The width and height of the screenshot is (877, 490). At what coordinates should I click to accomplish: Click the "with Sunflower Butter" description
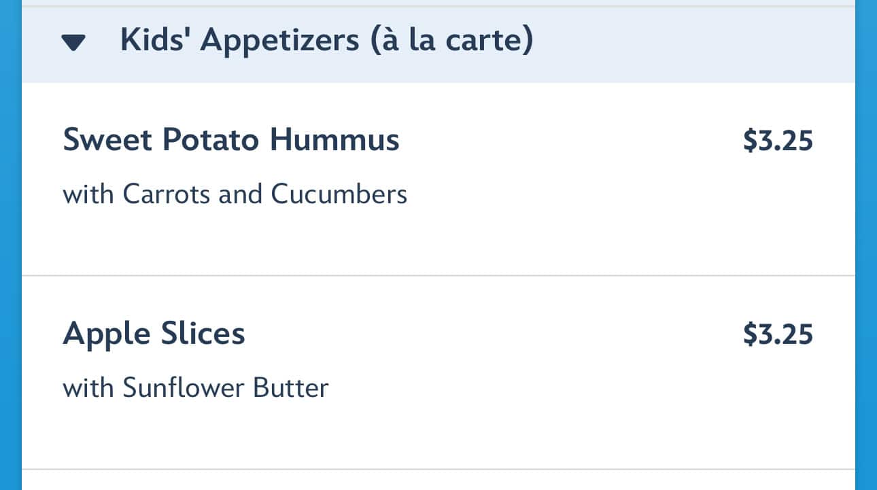[196, 387]
